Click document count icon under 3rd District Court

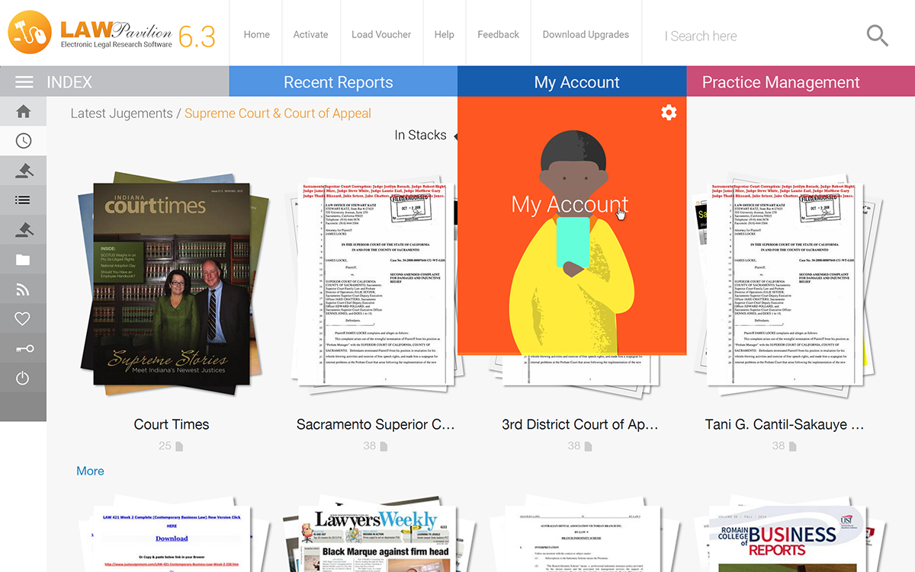tap(589, 446)
